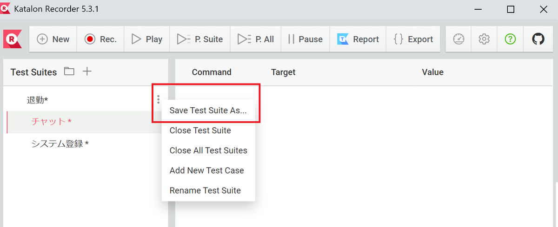Image resolution: width=558 pixels, height=227 pixels.
Task: Open help with the green question icon
Action: tap(510, 39)
